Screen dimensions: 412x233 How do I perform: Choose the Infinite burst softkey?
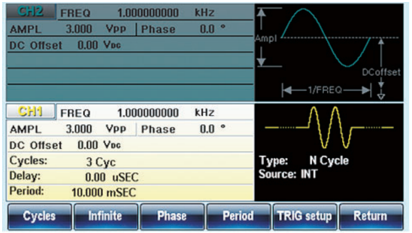[x=106, y=217]
